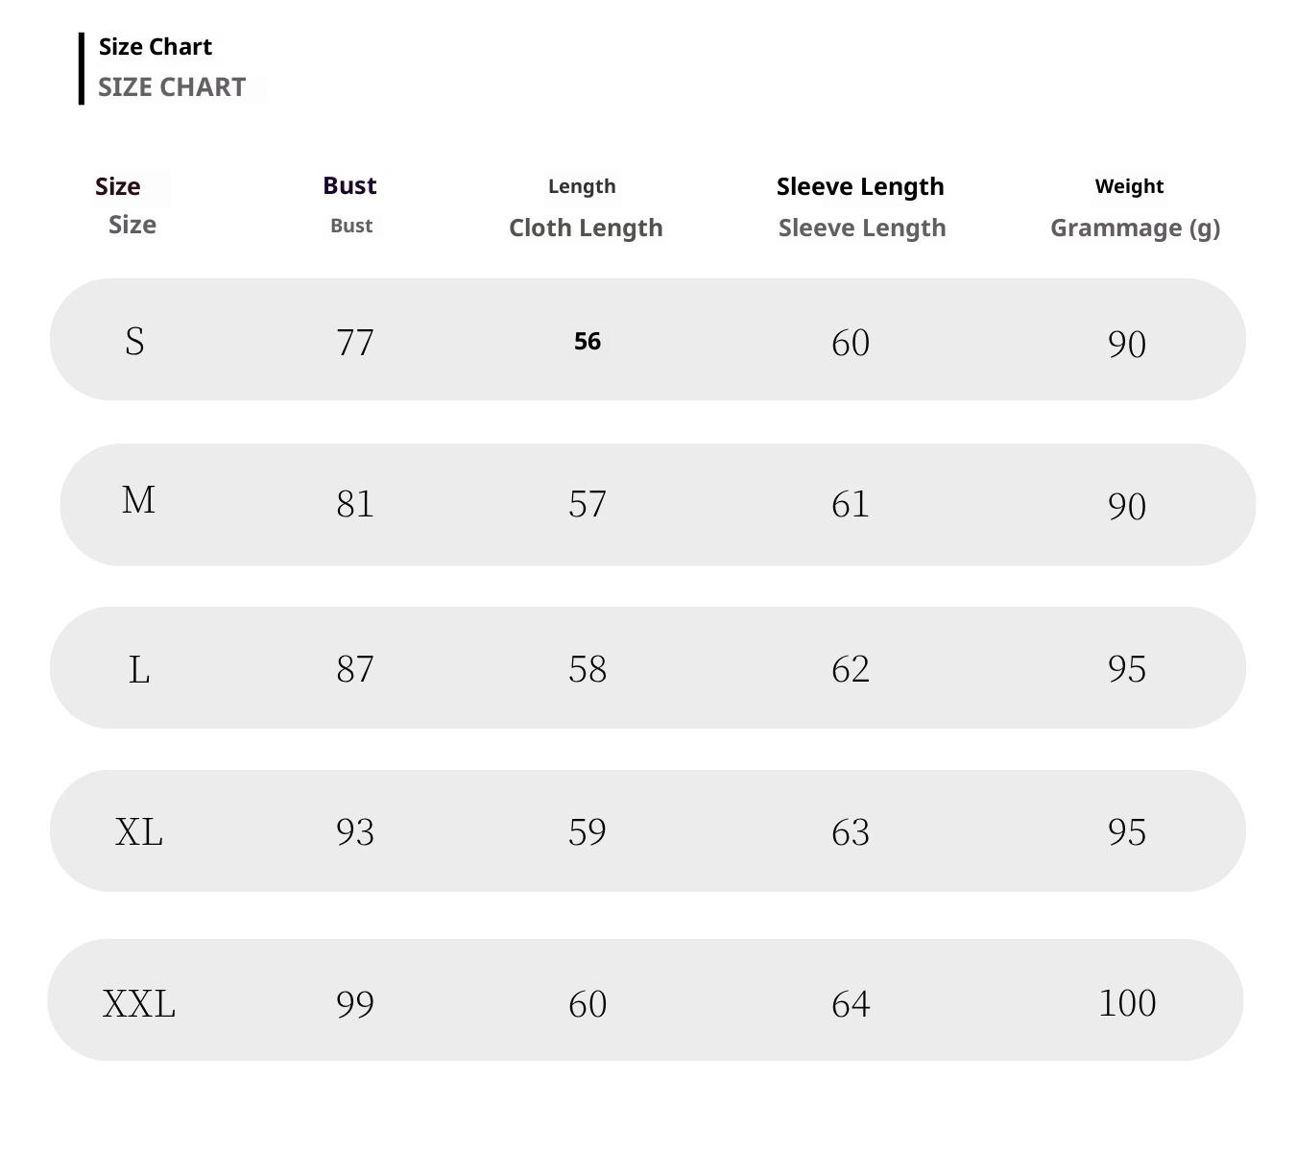Select the XXL size row label
Viewport: 1296px width, 1152px height.
pos(139,1004)
